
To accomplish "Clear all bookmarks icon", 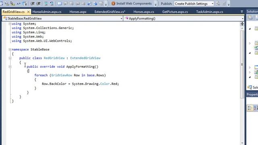I will coord(101,4).
